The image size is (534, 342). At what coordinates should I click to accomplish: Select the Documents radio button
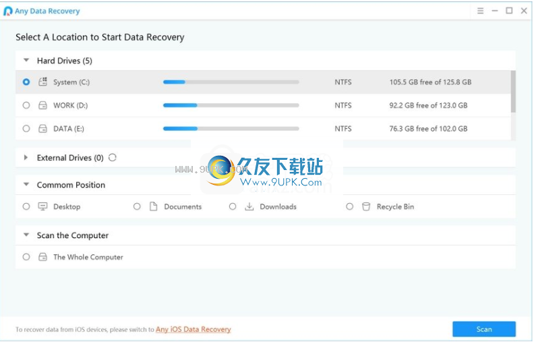point(137,206)
